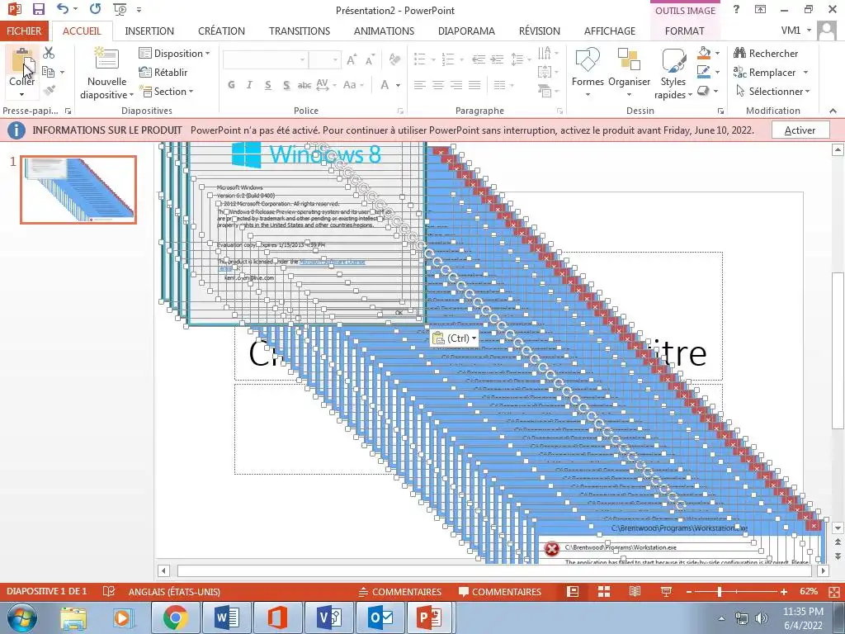The width and height of the screenshot is (845, 634).
Task: Open Google Chrome from the taskbar
Action: pos(175,617)
